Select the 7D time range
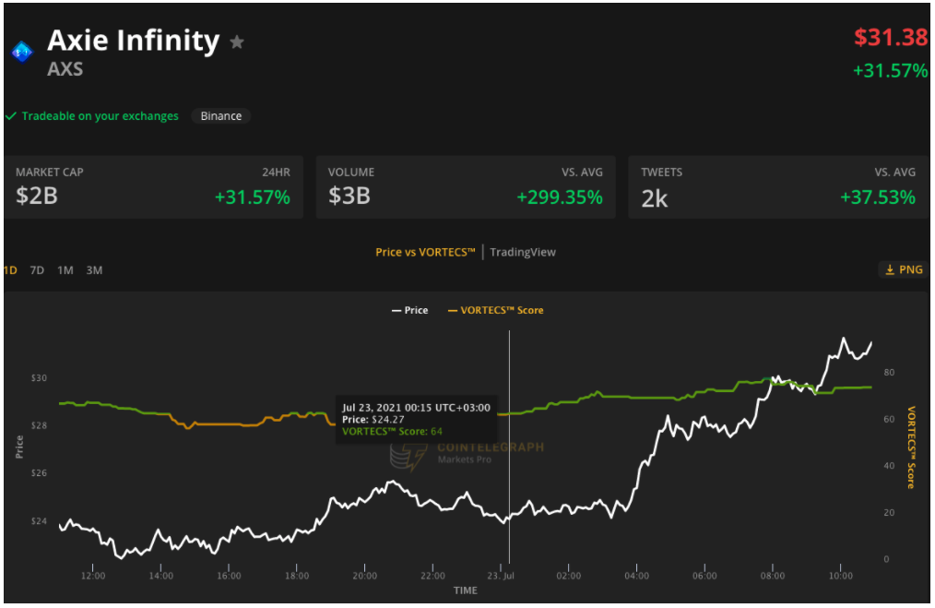935x608 pixels. [x=37, y=270]
